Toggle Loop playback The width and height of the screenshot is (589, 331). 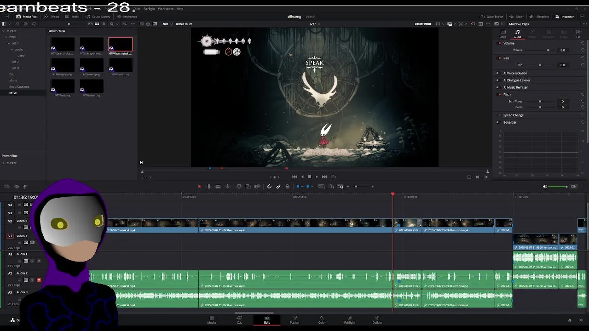click(333, 177)
